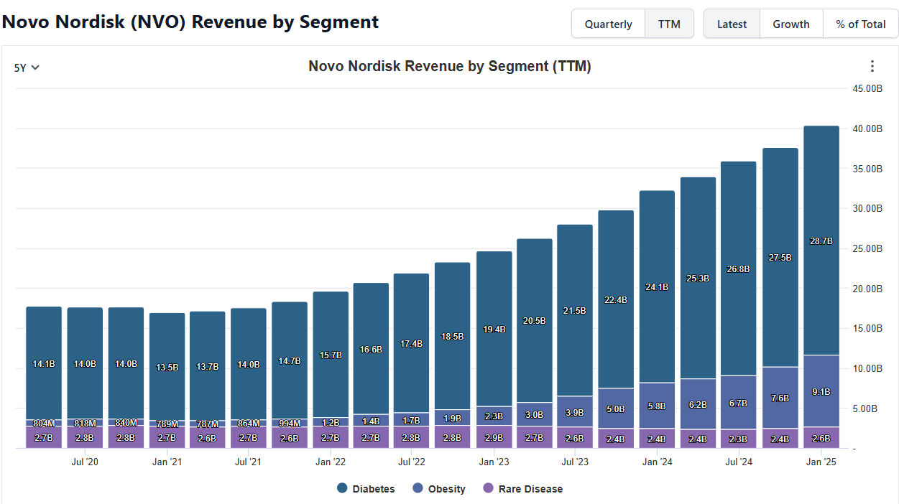
Task: Select the TTM view tab
Action: [x=669, y=24]
